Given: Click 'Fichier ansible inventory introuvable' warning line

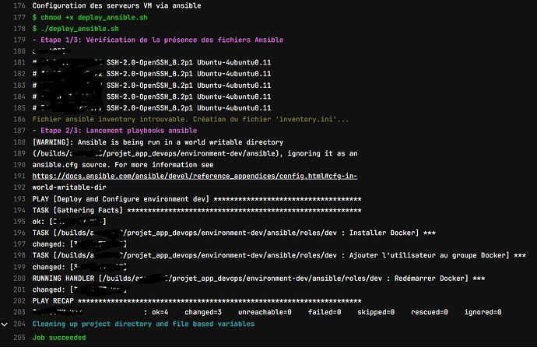Looking at the screenshot, I should coord(191,119).
